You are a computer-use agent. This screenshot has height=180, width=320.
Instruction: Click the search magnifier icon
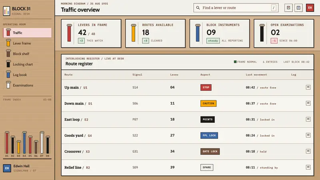198,8
